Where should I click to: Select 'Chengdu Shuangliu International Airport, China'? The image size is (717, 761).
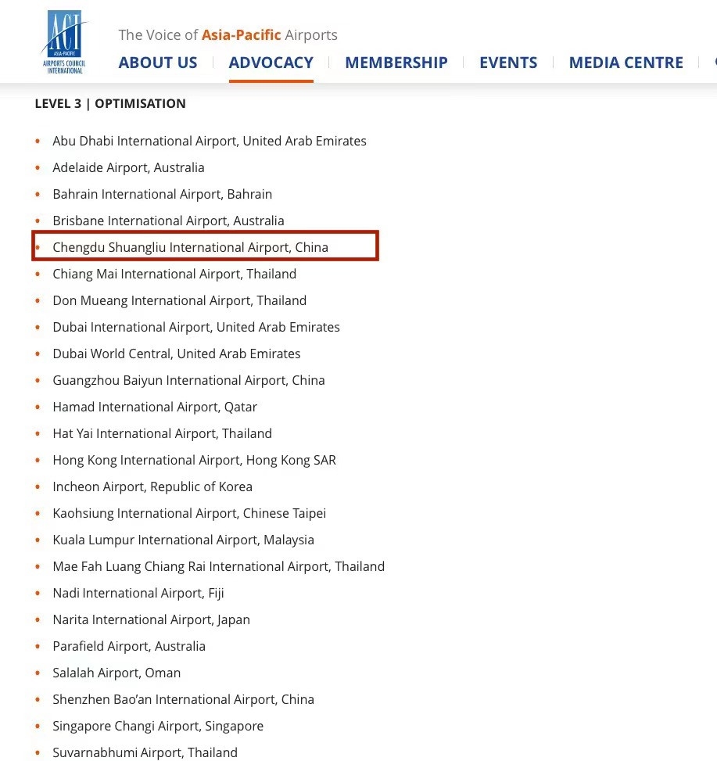pyautogui.click(x=190, y=247)
